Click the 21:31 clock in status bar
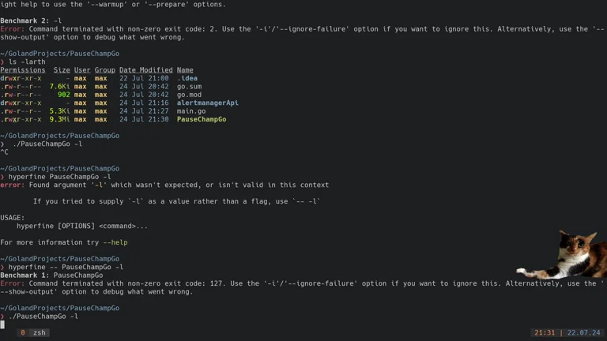This screenshot has height=341, width=607. click(x=545, y=333)
